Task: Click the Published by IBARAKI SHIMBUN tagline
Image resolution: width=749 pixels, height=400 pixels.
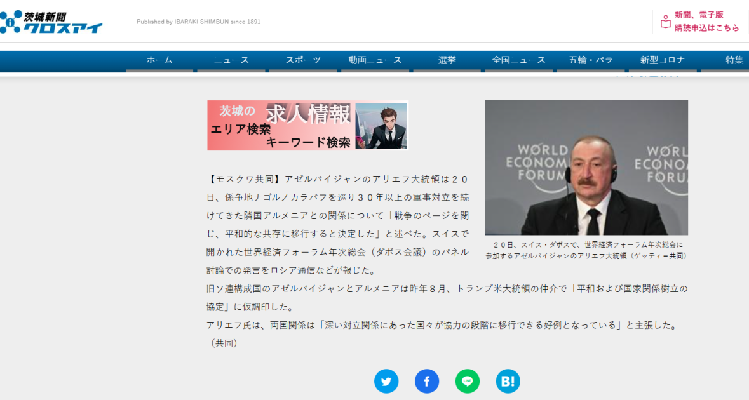Action: pyautogui.click(x=198, y=22)
